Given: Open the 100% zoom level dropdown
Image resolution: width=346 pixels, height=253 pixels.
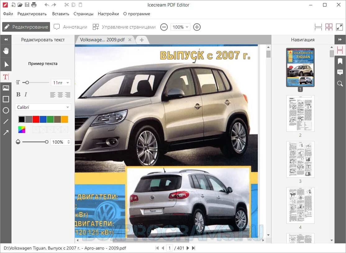Looking at the screenshot, I should [180, 27].
